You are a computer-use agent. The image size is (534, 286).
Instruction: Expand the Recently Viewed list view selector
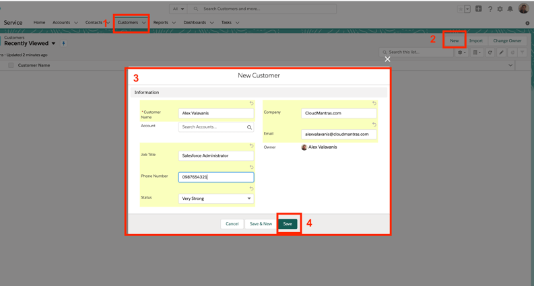click(x=54, y=44)
